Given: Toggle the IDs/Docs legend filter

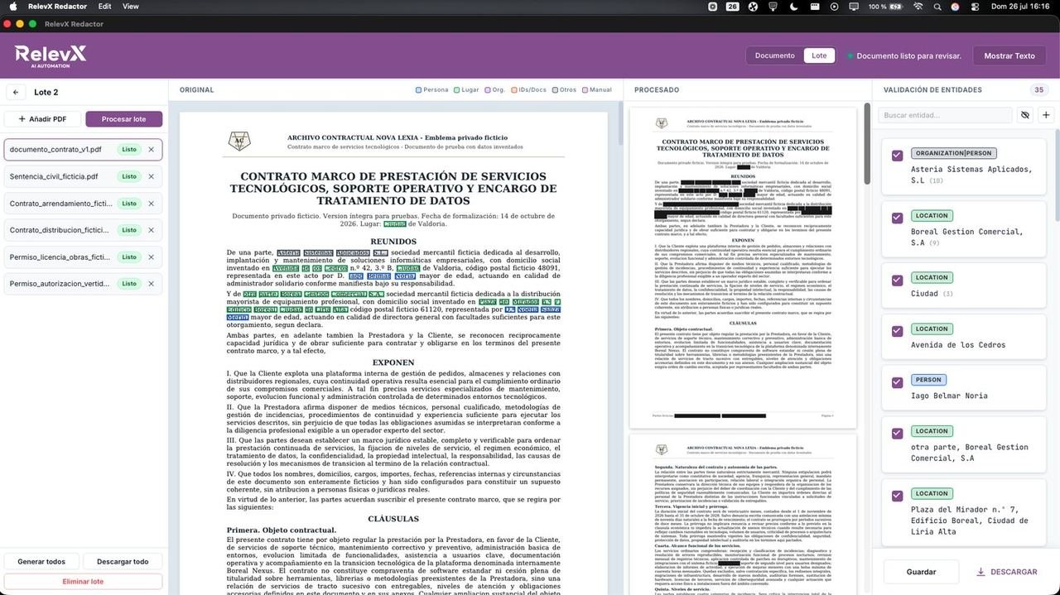Looking at the screenshot, I should click(528, 89).
